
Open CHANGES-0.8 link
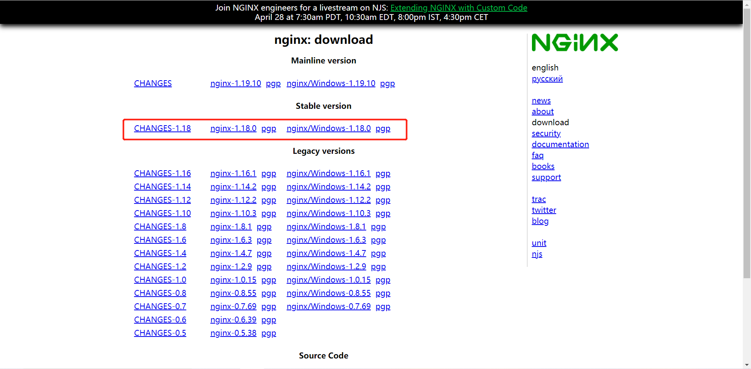[x=160, y=293]
